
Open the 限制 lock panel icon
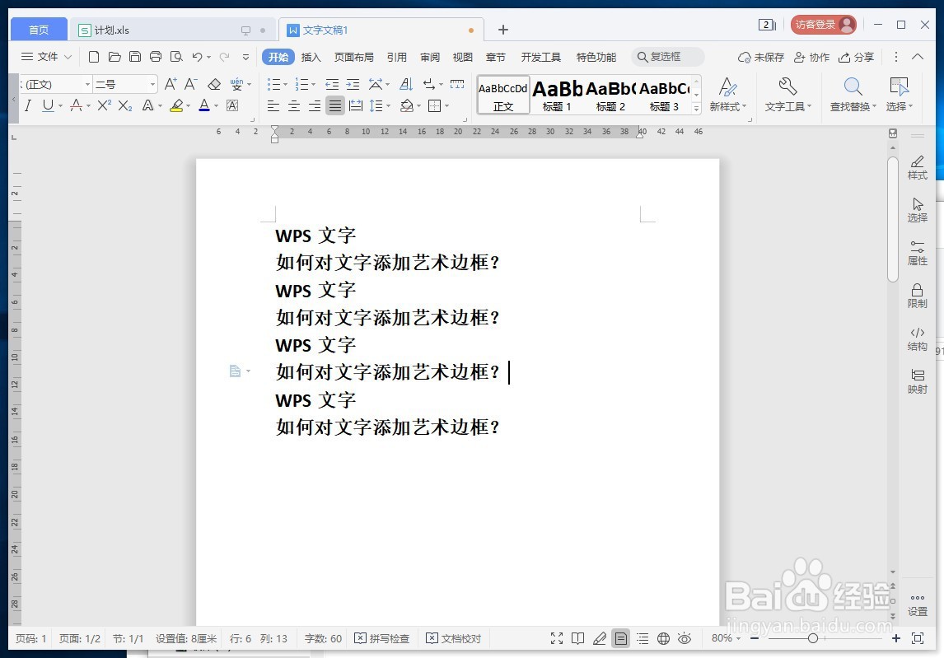[x=917, y=296]
